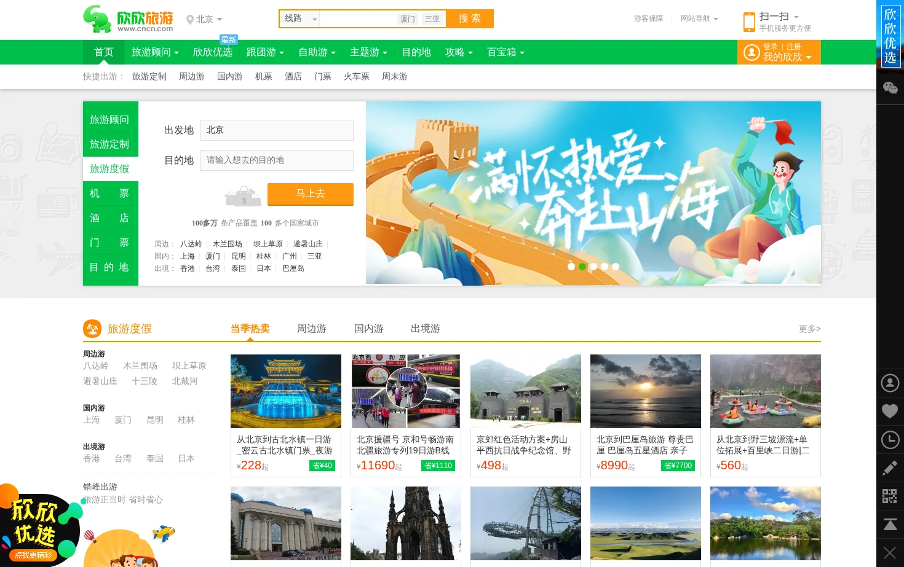Select 酒店 in the green side menu
The height and width of the screenshot is (567, 904).
(x=111, y=218)
